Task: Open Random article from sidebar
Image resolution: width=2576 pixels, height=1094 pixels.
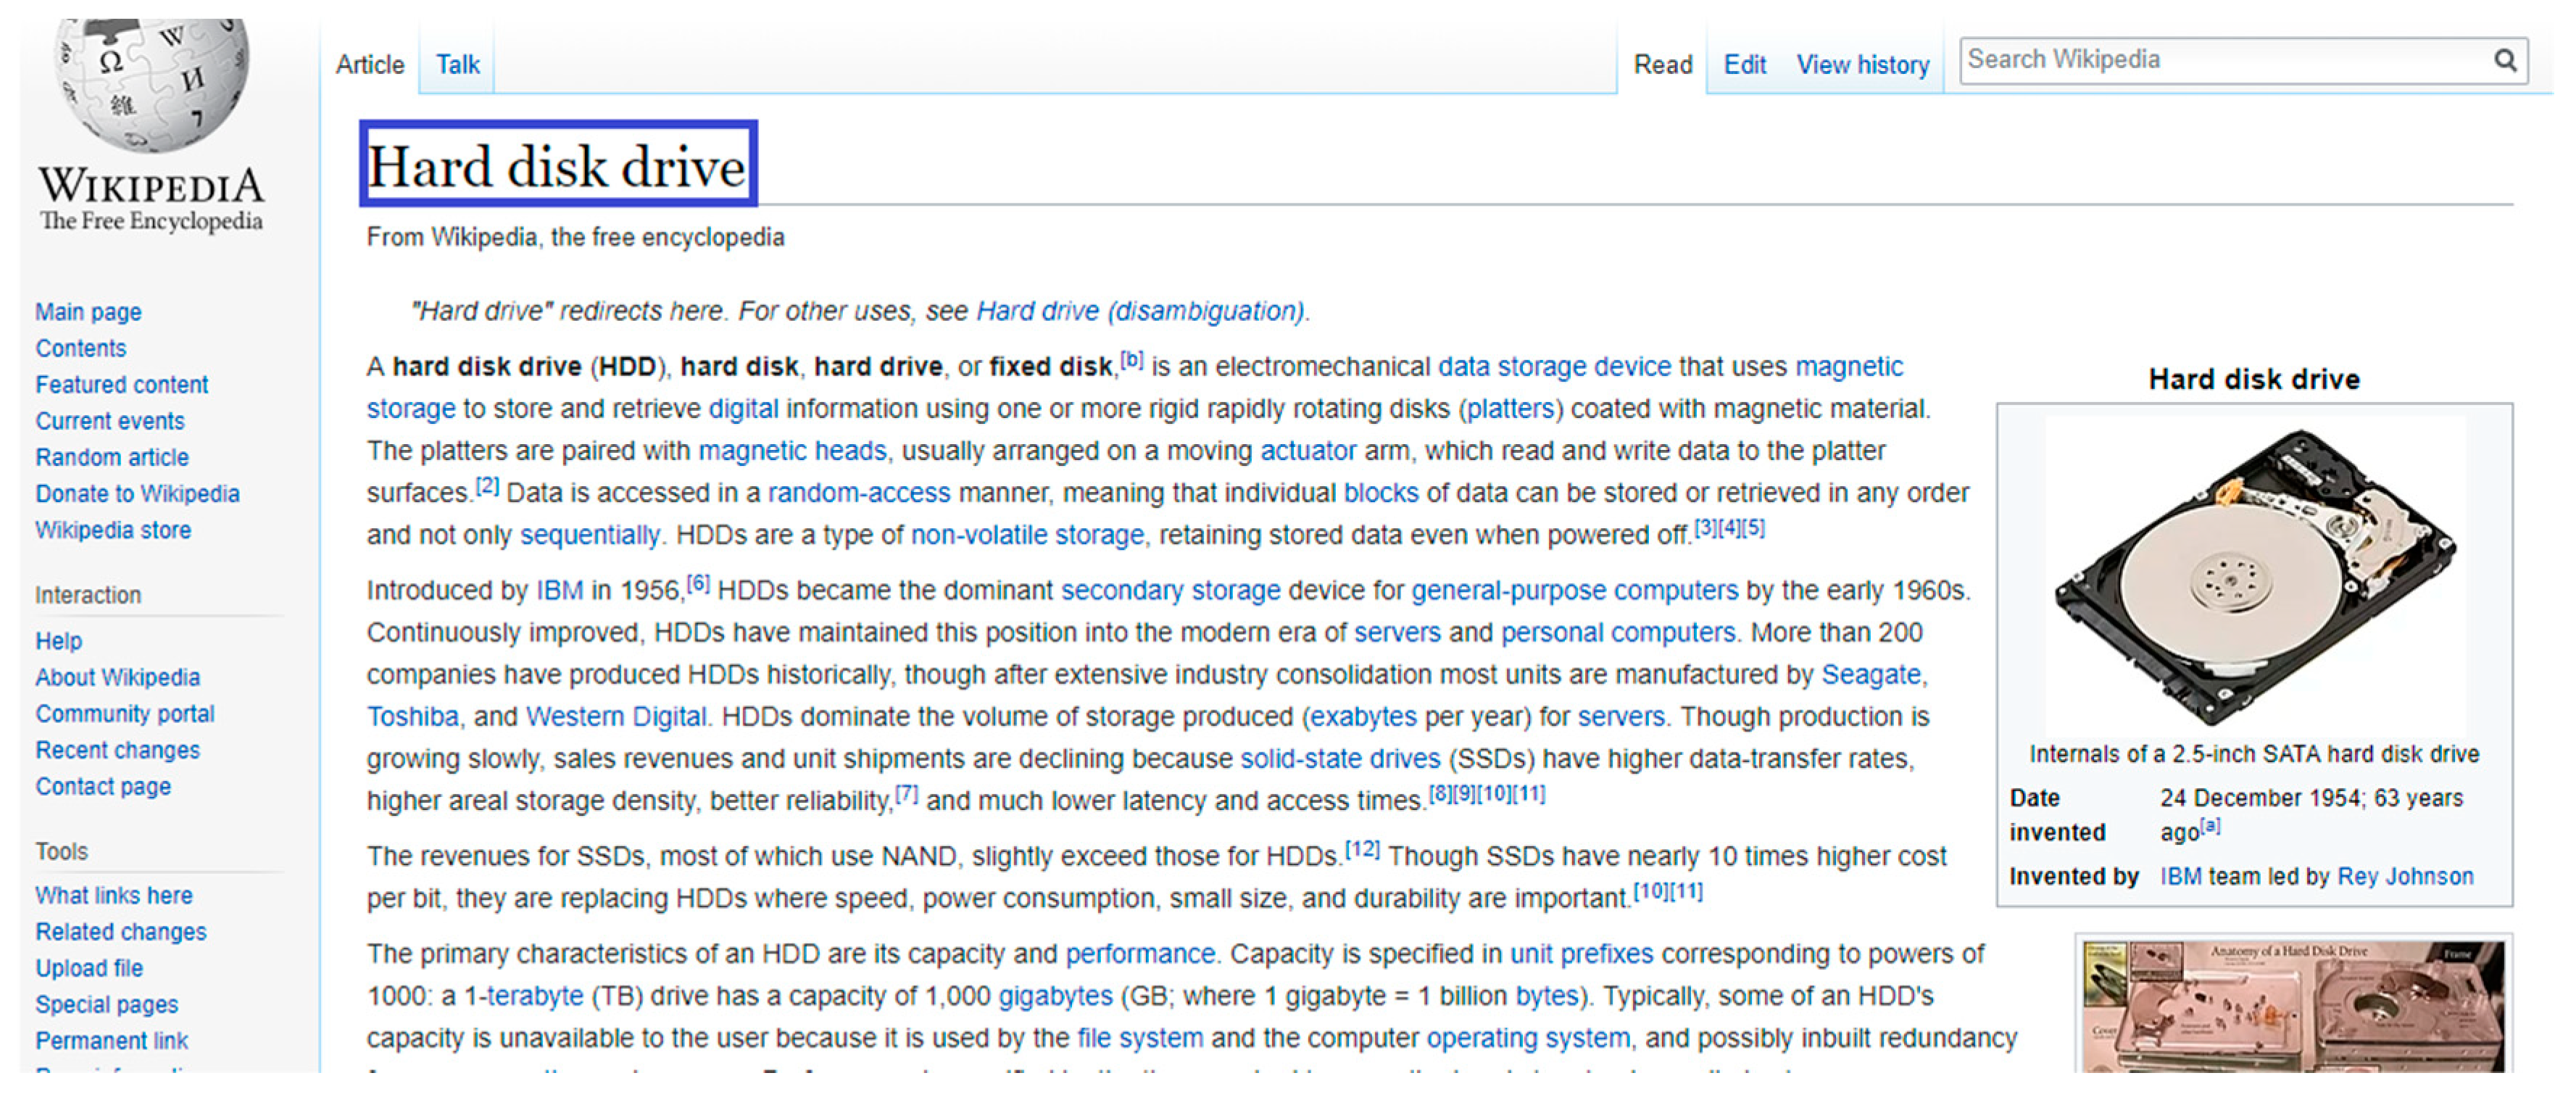Action: click(112, 458)
